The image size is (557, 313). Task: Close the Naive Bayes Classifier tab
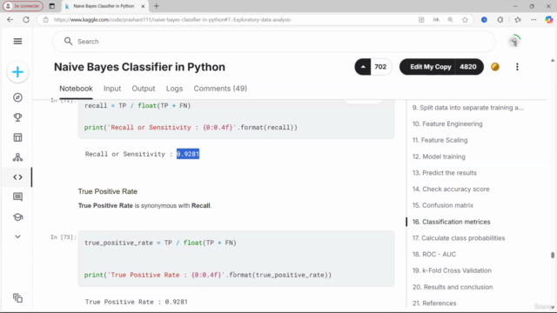click(143, 6)
